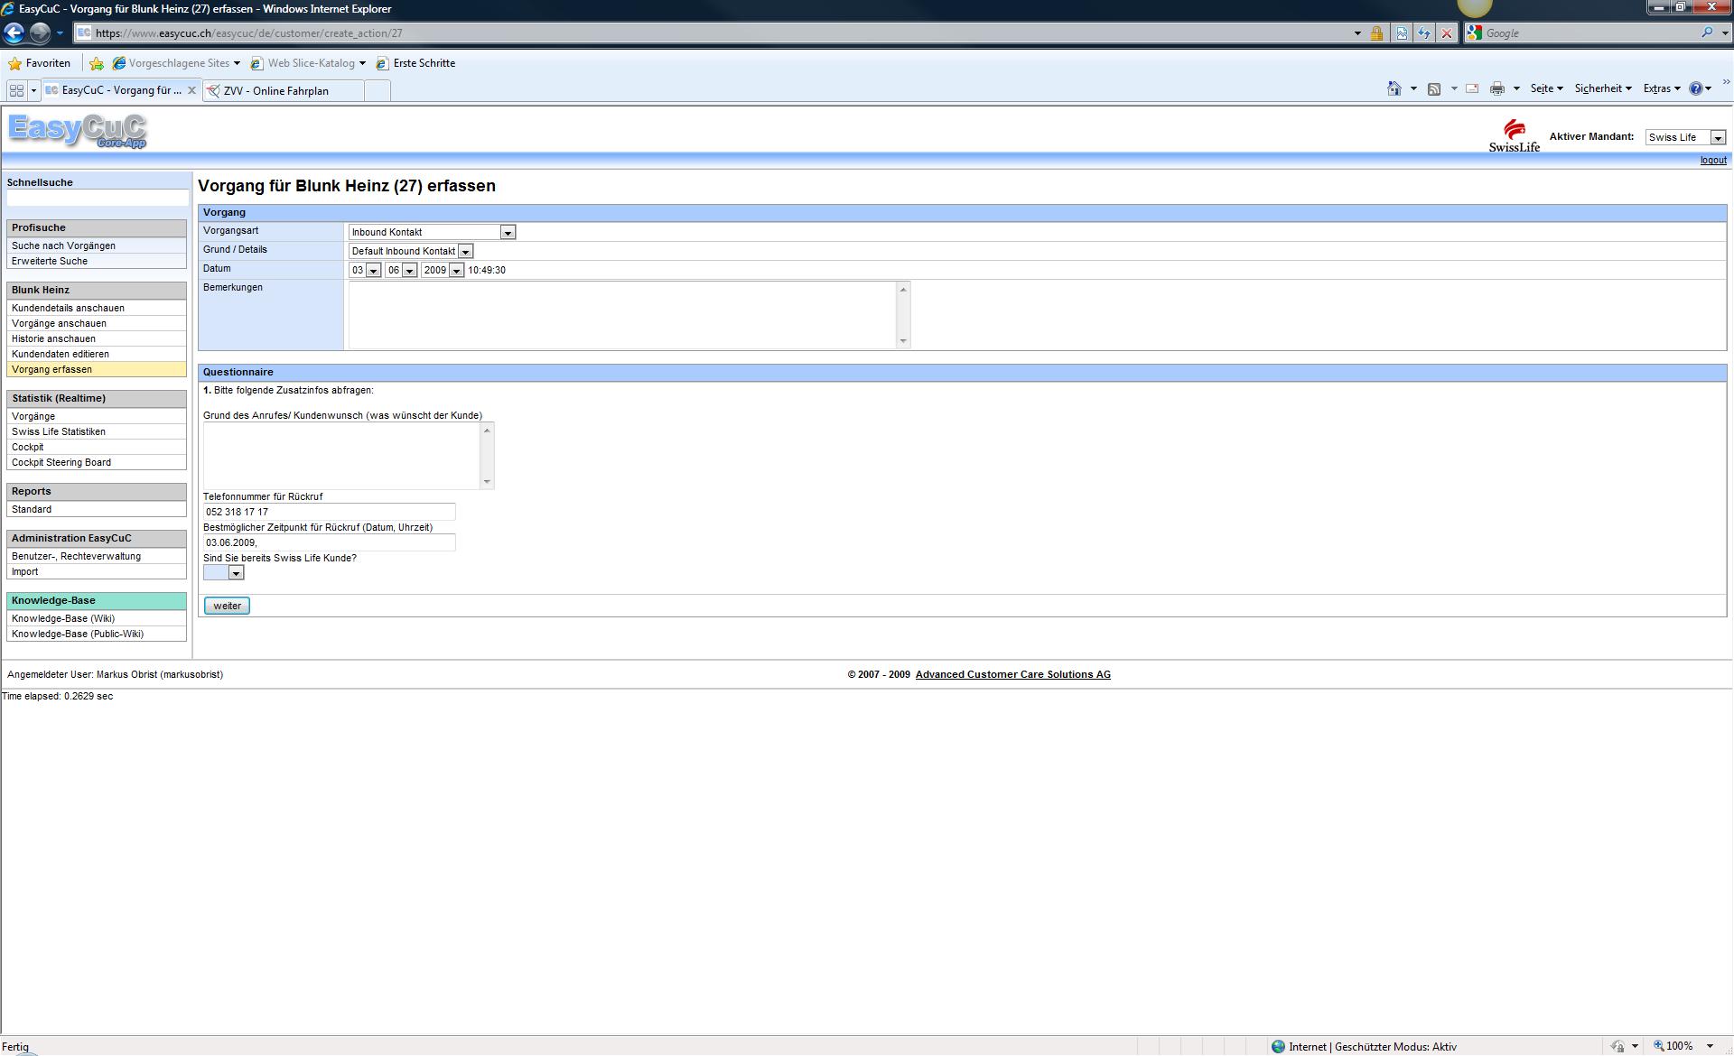The image size is (1734, 1056).
Task: Open the Extras menu
Action: tap(1661, 88)
